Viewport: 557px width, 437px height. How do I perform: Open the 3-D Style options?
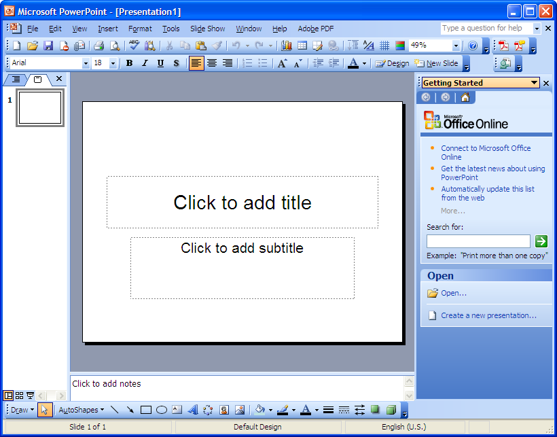(391, 410)
